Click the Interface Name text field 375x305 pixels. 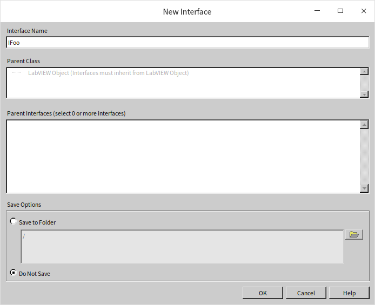(x=187, y=43)
